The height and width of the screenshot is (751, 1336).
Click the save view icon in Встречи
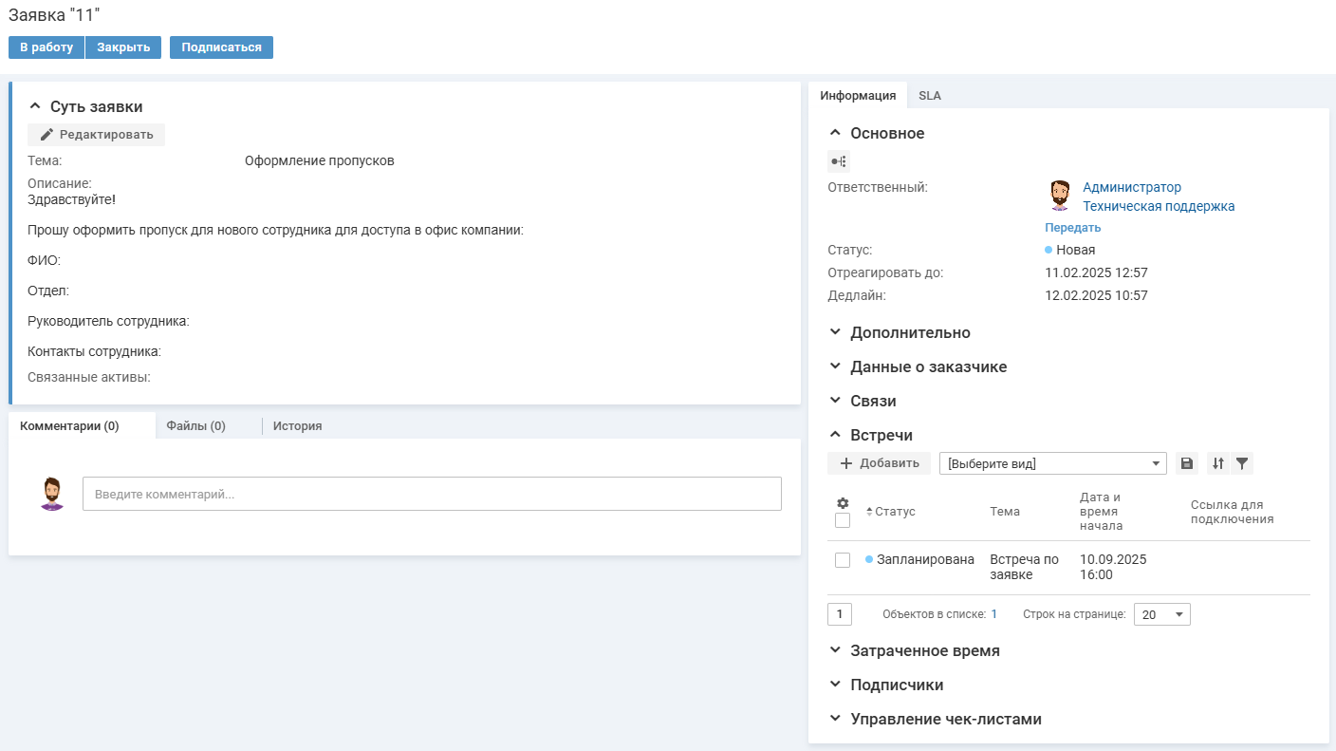1186,463
